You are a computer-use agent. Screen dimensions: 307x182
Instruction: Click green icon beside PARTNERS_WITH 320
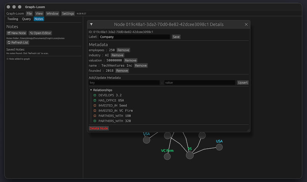pyautogui.click(x=95, y=121)
